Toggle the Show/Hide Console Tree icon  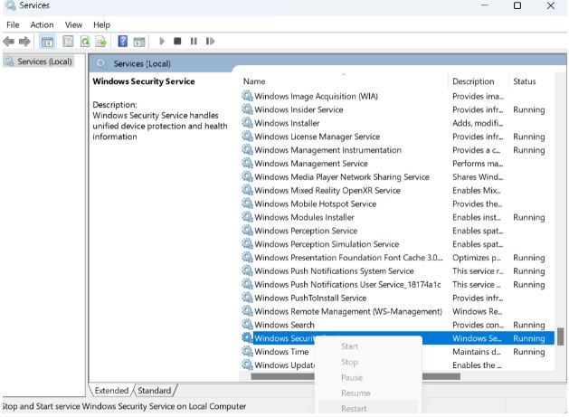(x=47, y=42)
